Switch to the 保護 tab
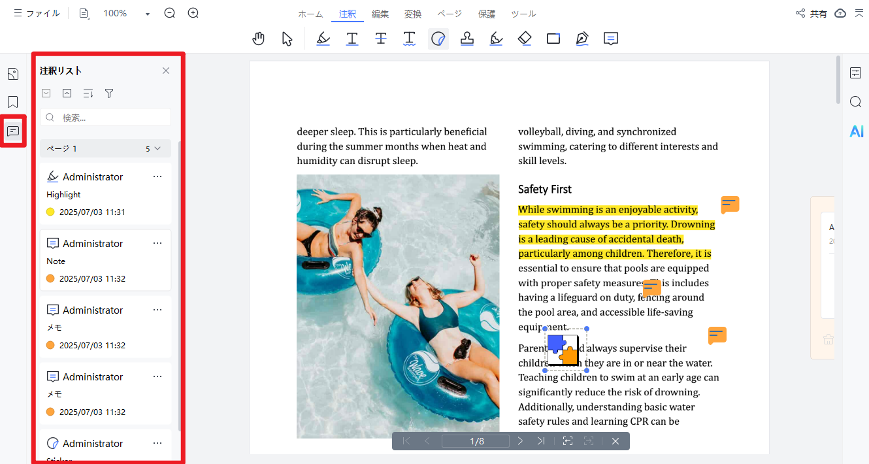 point(487,14)
